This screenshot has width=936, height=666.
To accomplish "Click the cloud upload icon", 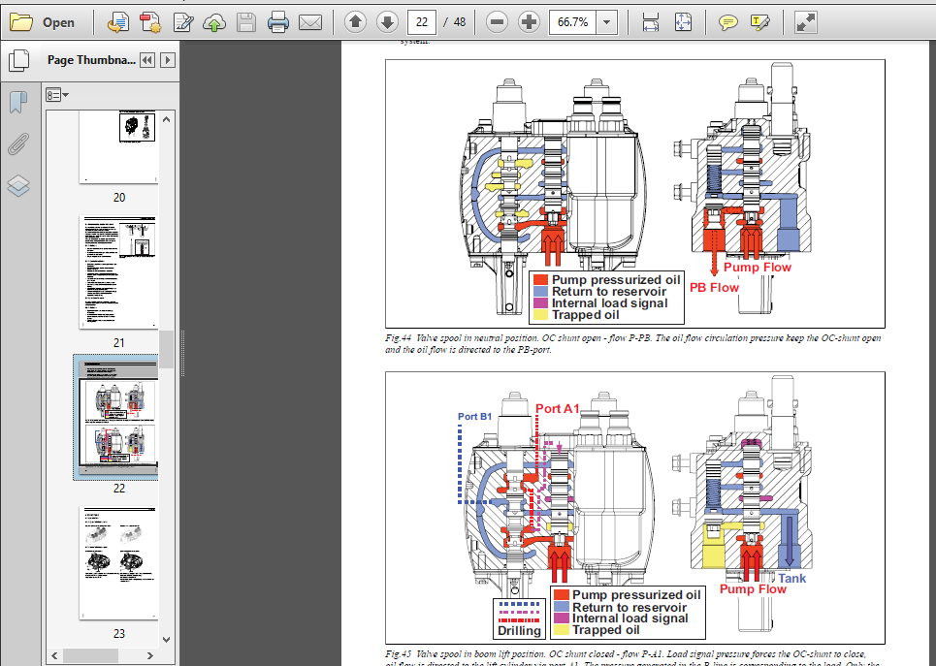I will tap(214, 22).
